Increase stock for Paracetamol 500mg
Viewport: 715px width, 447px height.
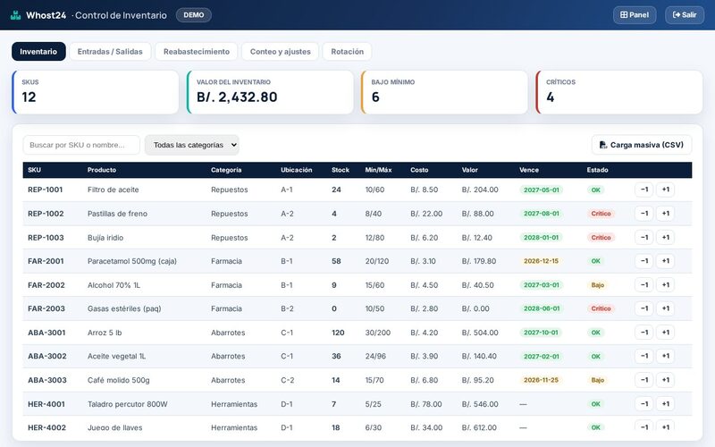(x=665, y=261)
